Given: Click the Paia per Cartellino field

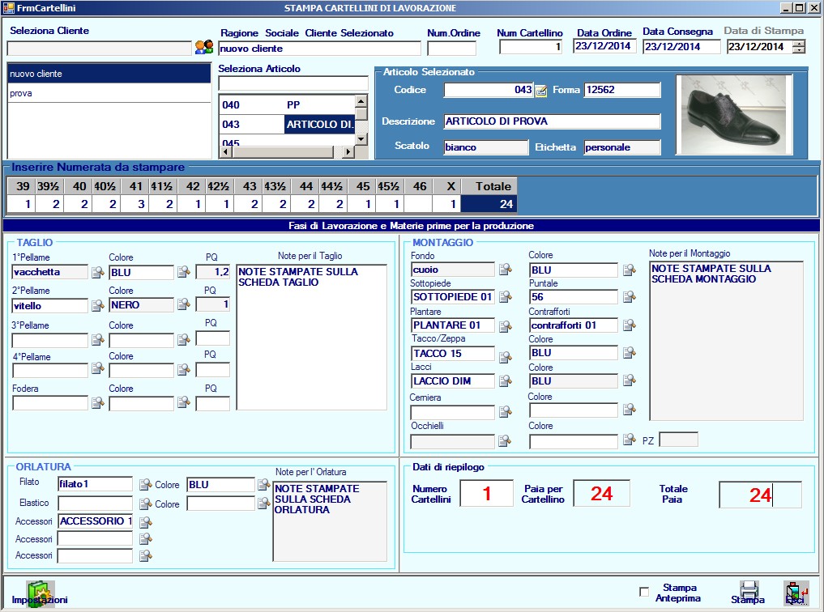Looking at the screenshot, I should click(x=602, y=493).
